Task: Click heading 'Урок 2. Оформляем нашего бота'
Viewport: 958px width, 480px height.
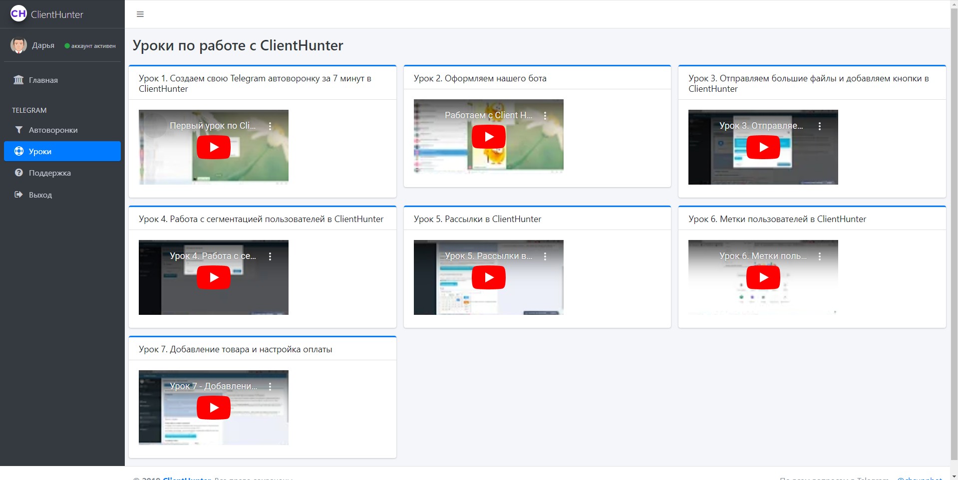Action: coord(480,78)
